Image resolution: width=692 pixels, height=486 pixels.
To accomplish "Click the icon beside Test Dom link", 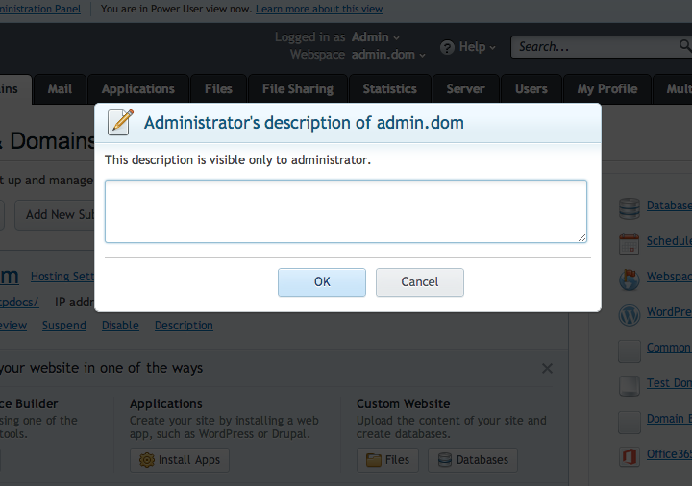I will pyautogui.click(x=630, y=386).
